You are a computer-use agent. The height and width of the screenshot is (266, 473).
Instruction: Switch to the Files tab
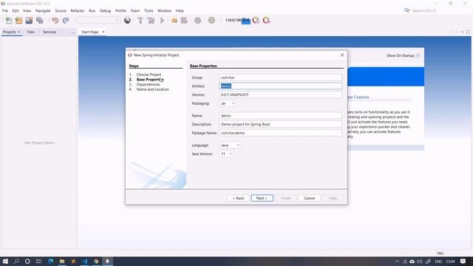[30, 32]
